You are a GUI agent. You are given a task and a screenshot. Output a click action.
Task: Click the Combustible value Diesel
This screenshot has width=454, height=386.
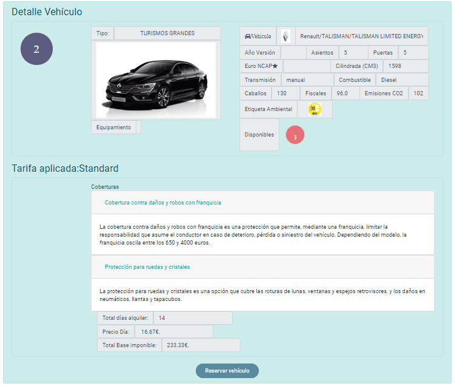point(402,80)
